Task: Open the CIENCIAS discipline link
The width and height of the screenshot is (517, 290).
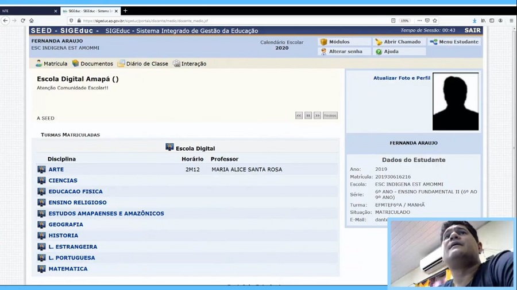Action: coord(63,181)
